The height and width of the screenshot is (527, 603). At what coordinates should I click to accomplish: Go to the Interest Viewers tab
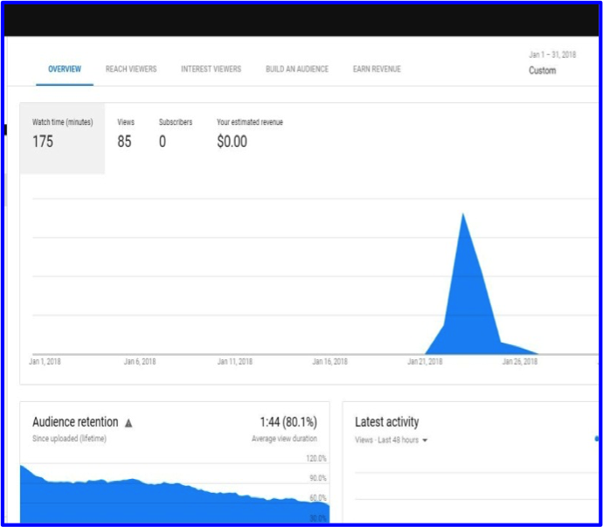tap(211, 69)
